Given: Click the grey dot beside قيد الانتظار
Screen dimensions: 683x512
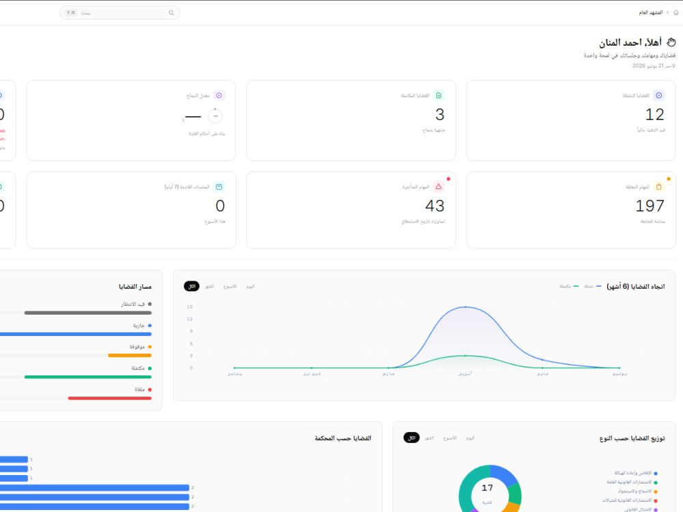Looking at the screenshot, I should point(150,304).
